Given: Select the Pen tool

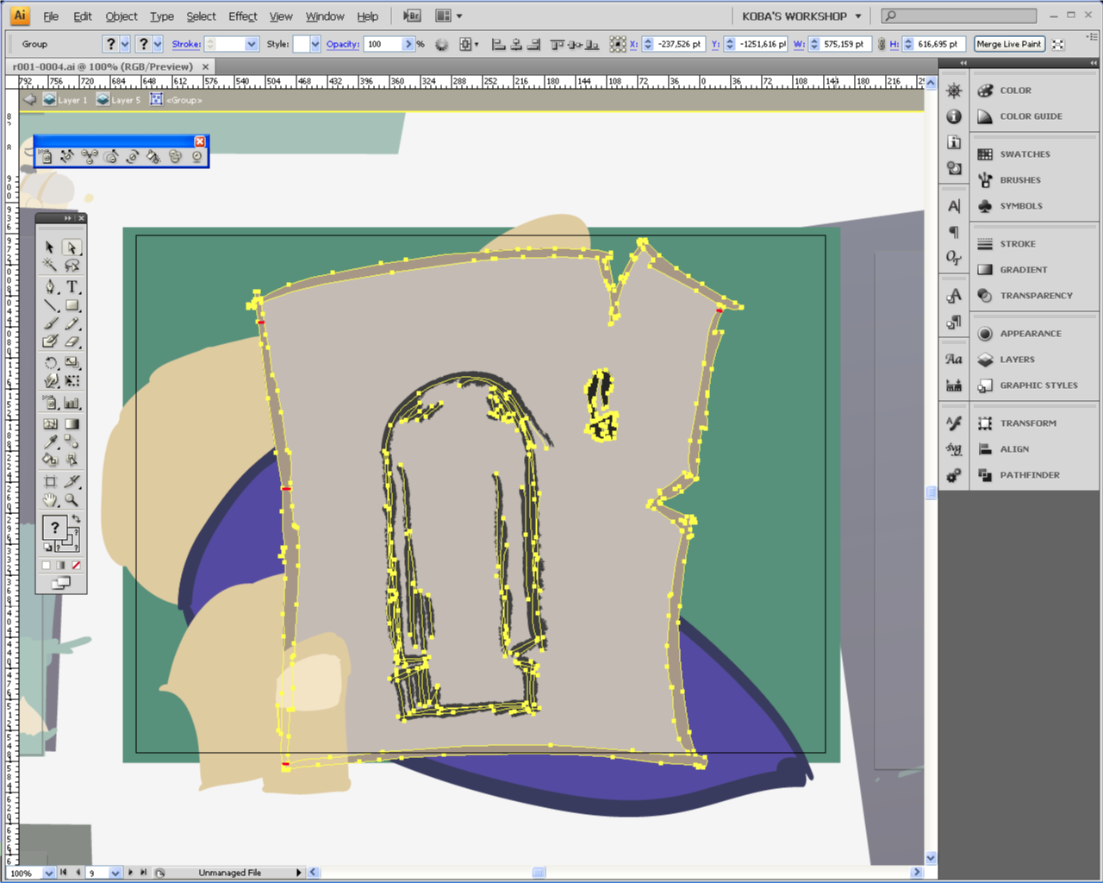Looking at the screenshot, I should [50, 286].
